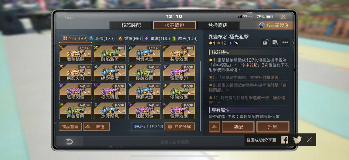349x160 pixels.
Task: Filter cores by 燃燒 type
Action: click(130, 38)
